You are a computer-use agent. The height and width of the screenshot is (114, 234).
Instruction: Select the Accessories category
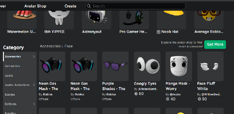[x=20, y=57]
